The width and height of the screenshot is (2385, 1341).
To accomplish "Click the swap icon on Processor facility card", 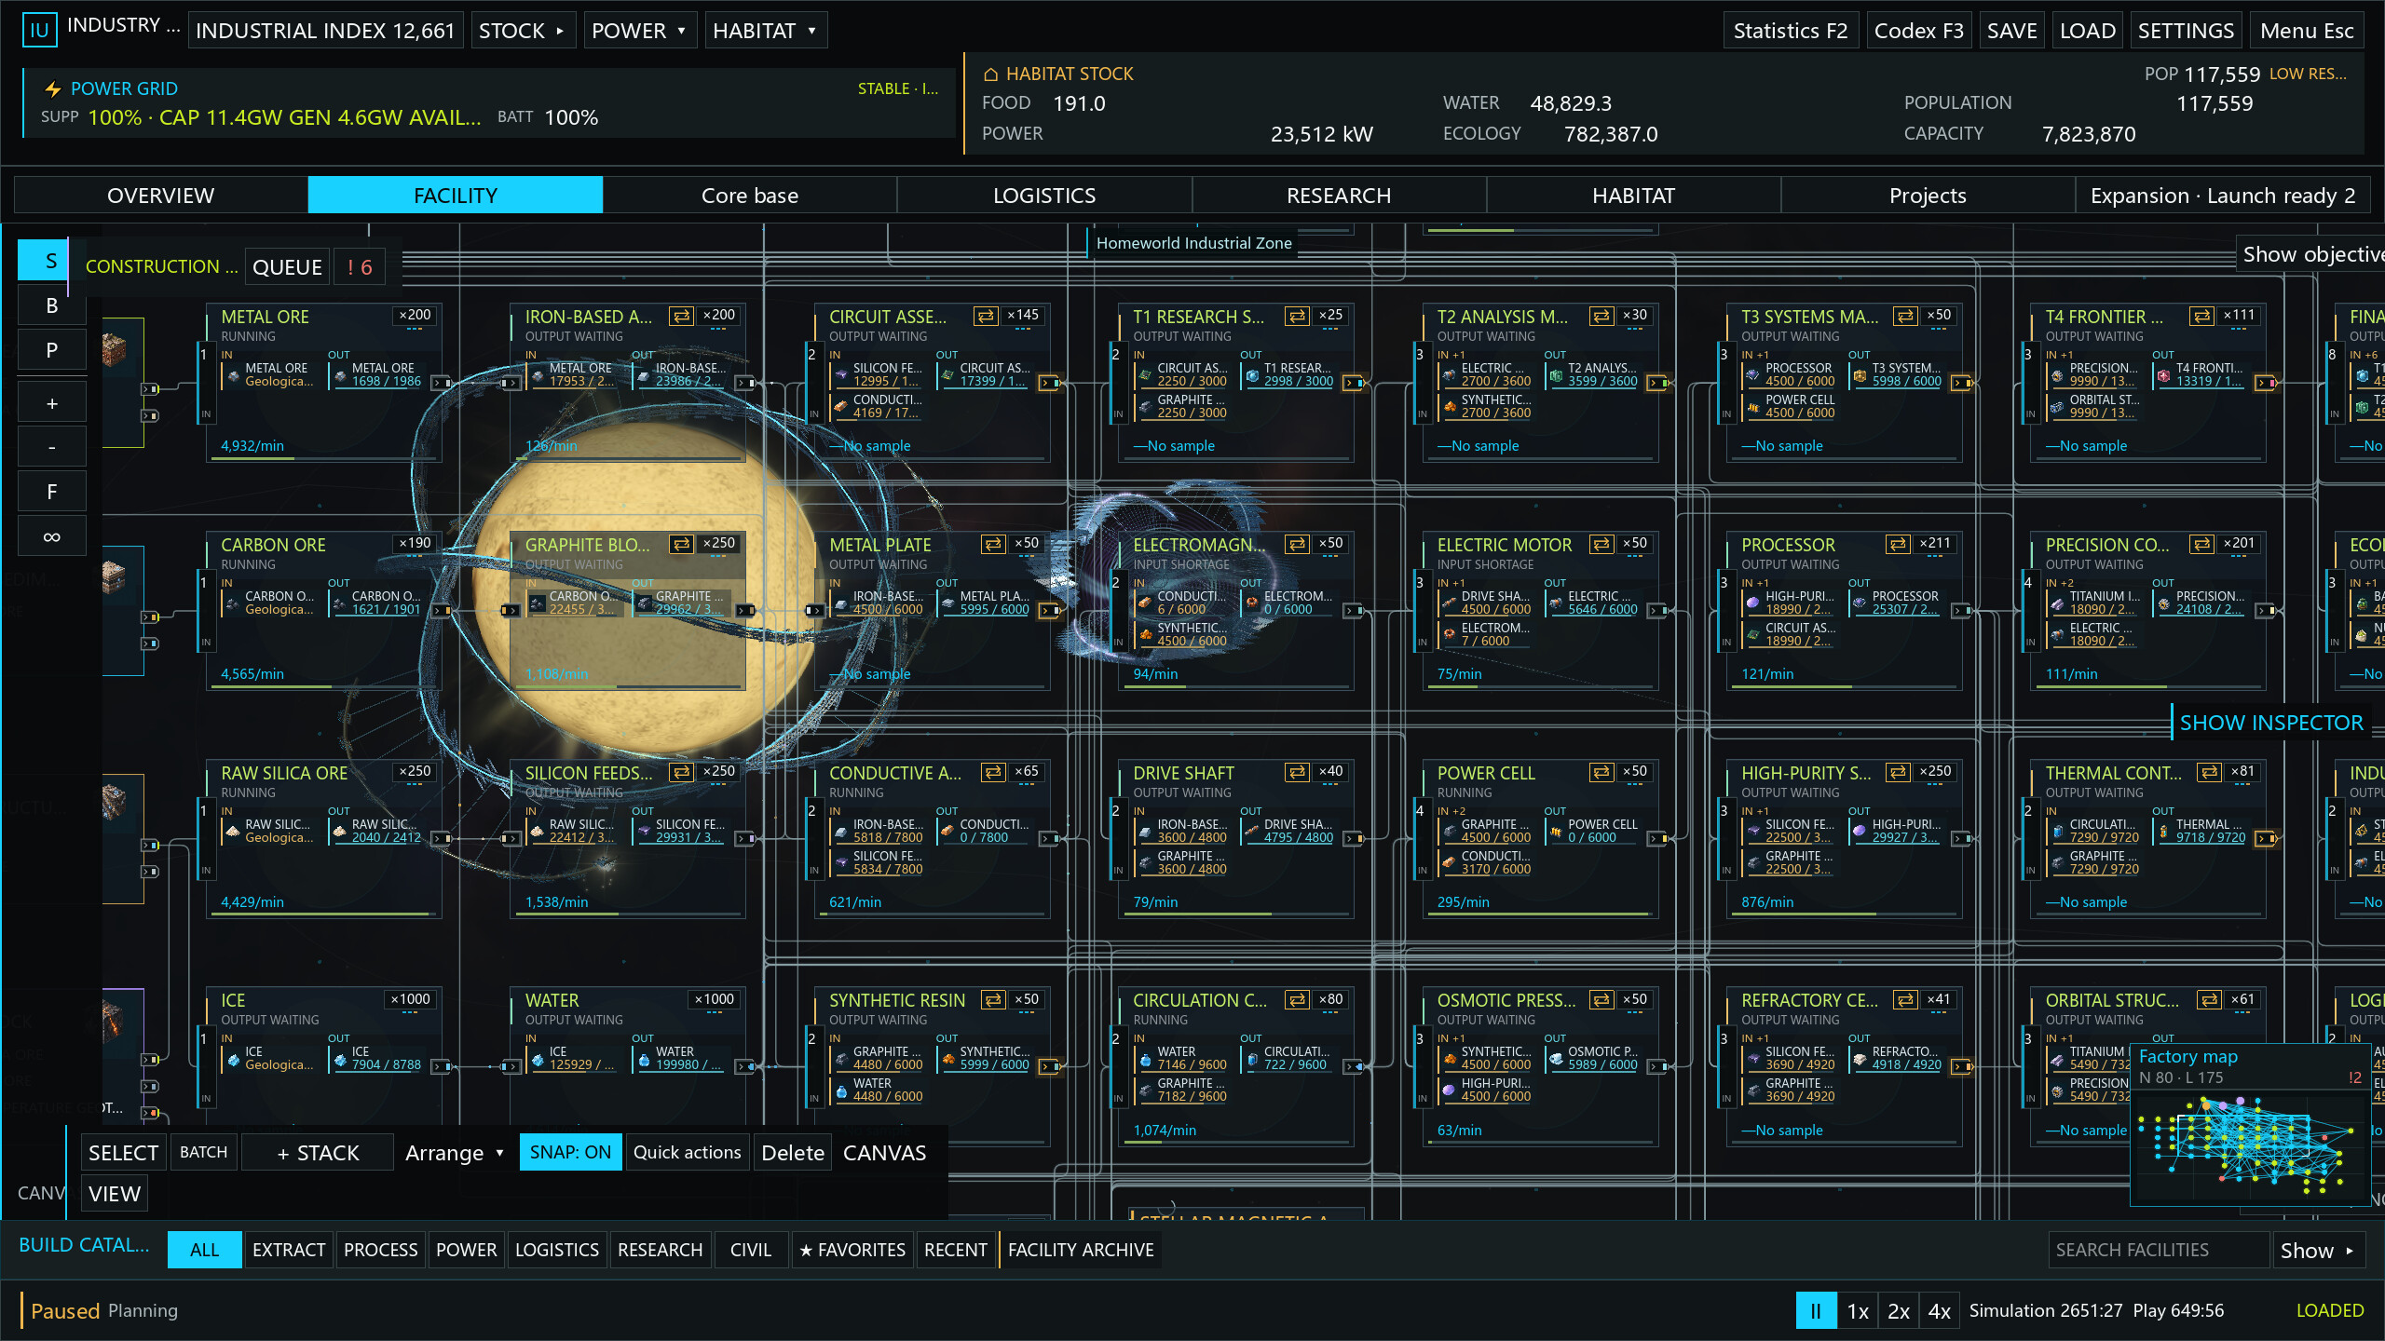I will coord(1898,544).
